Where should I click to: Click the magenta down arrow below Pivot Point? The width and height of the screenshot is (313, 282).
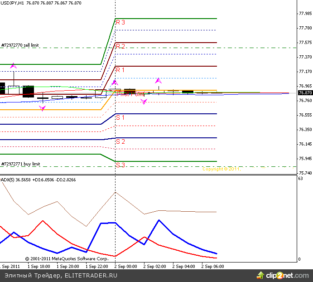tap(144, 102)
